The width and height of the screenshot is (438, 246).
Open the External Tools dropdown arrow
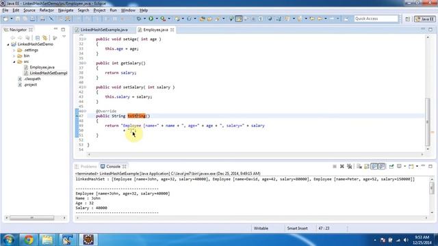pos(169,18)
